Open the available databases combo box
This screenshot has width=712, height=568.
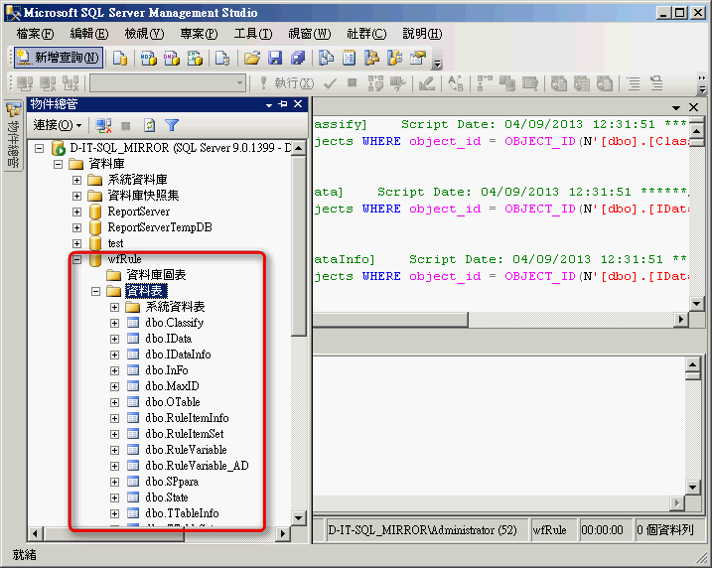point(168,83)
